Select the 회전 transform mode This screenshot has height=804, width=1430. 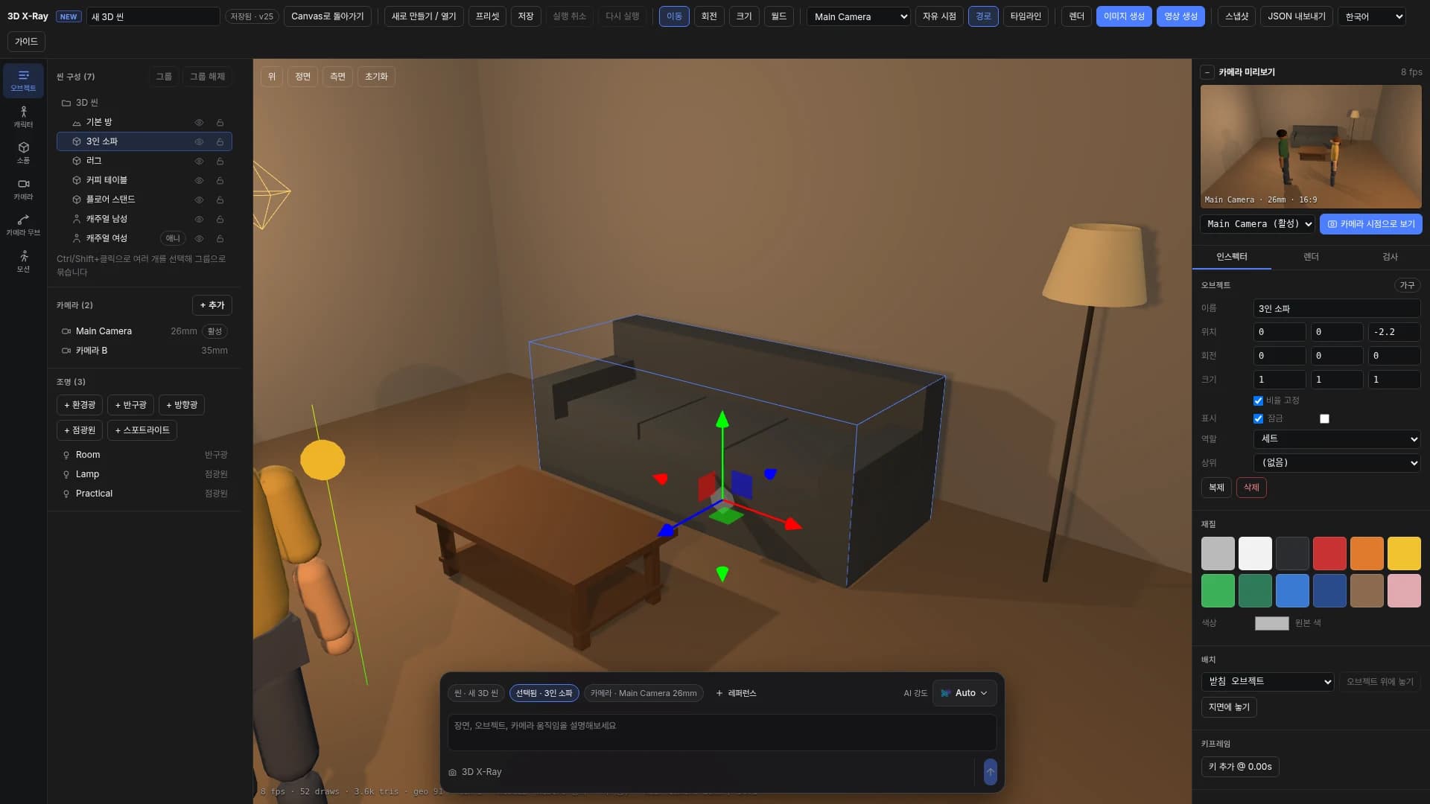(709, 16)
